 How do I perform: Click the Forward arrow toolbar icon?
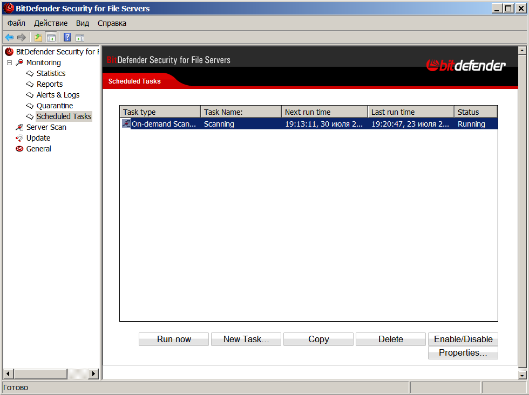point(21,37)
